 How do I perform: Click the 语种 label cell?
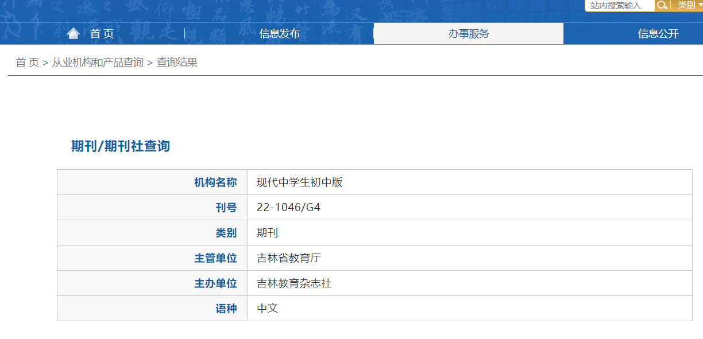[152, 309]
